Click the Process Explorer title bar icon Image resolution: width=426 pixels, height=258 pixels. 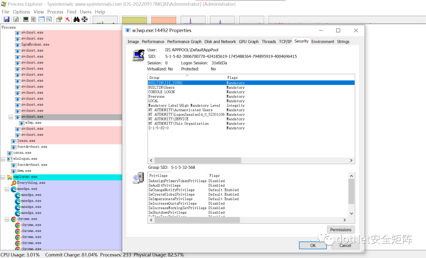[4, 4]
